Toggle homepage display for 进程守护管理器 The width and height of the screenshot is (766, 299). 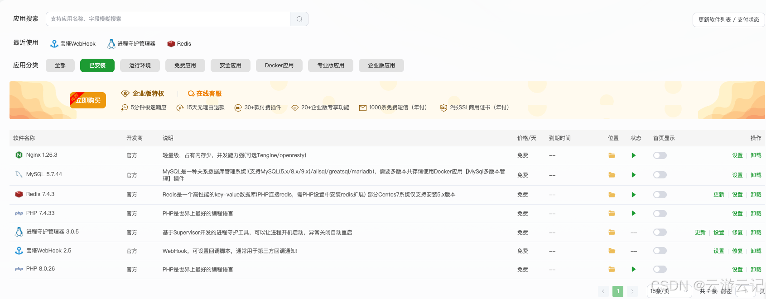660,232
